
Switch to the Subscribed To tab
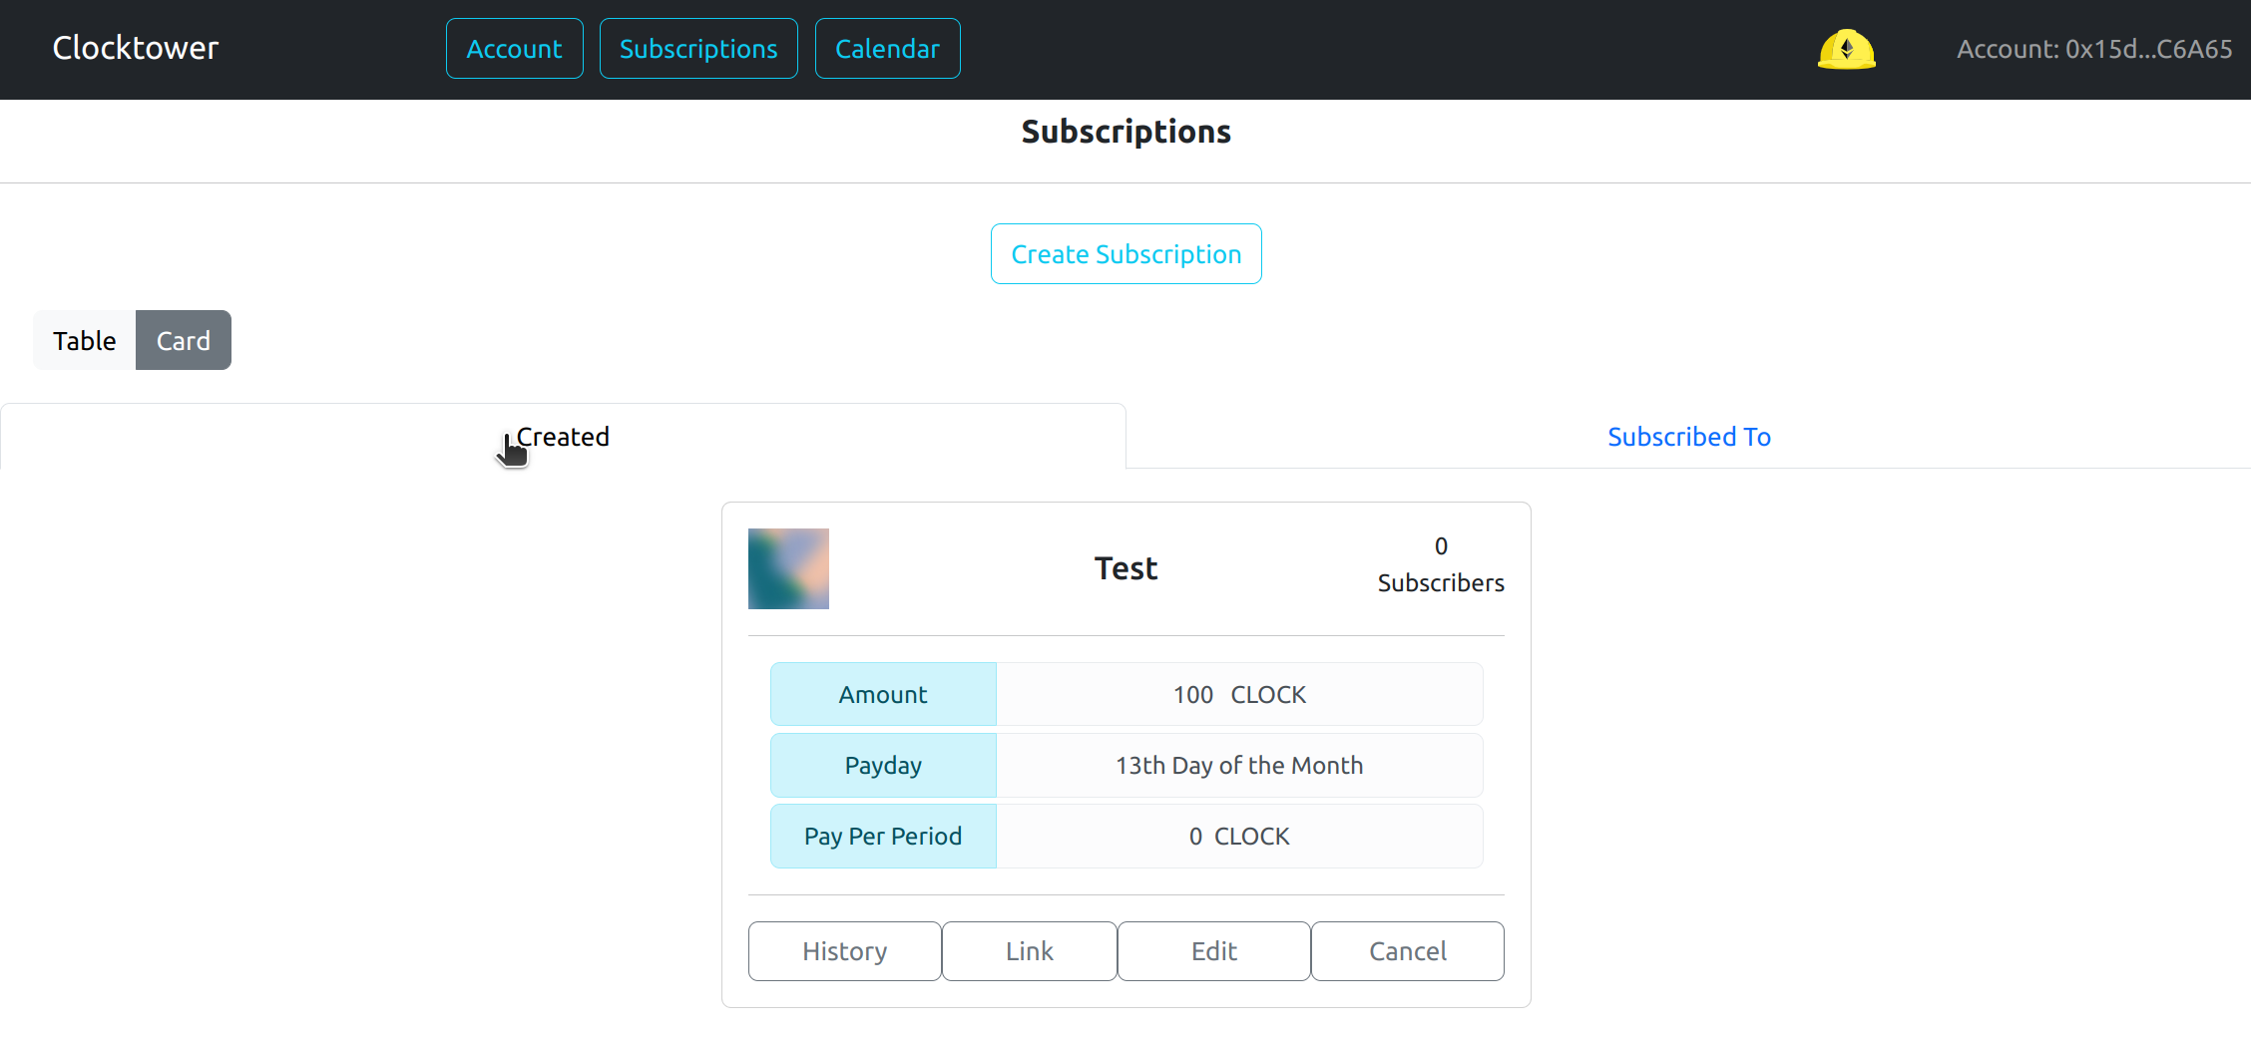pyautogui.click(x=1688, y=437)
